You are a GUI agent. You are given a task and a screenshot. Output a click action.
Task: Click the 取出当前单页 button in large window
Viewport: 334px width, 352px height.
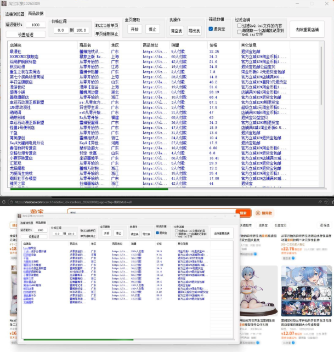tap(107, 25)
